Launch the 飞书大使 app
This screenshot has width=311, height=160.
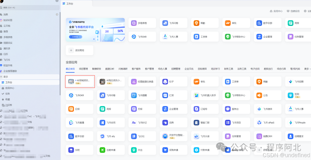(205, 136)
